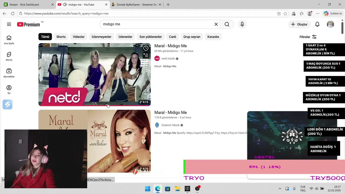Add page to favorites star icon
Screen dimensions: 345x194
point(285,13)
